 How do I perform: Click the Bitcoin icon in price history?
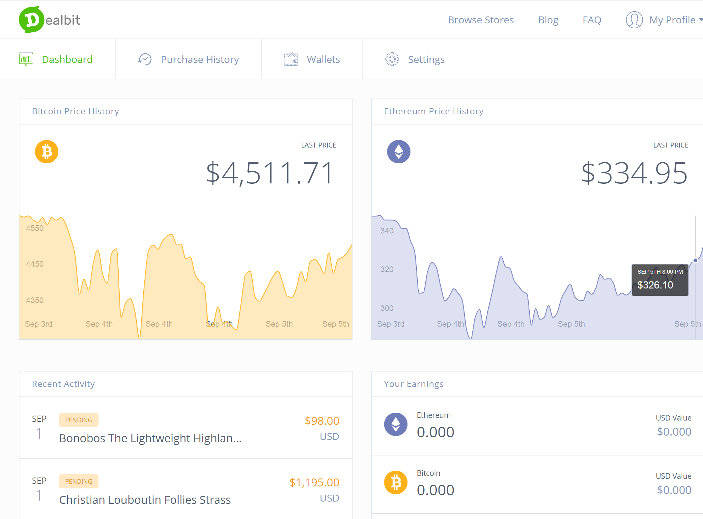tap(46, 152)
